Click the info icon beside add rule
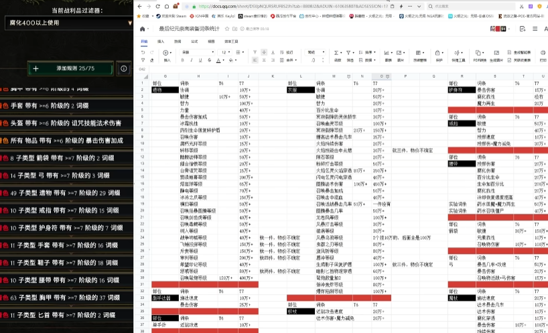Screen dimensions: 548x333 point(123,68)
